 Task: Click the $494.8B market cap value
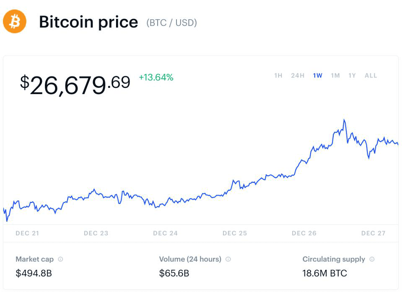(x=34, y=273)
